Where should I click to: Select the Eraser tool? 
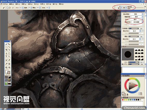[9, 60]
